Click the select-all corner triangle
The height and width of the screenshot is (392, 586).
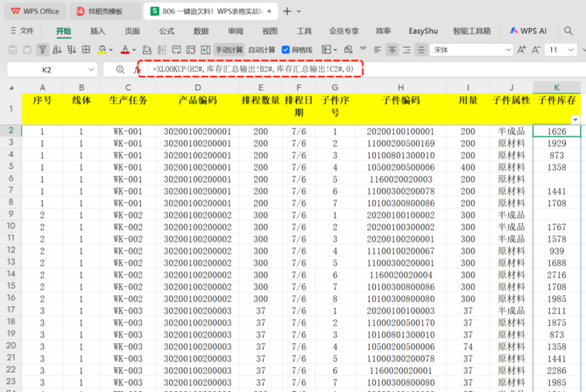point(11,88)
